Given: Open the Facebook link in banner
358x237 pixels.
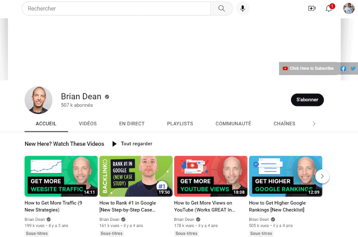Looking at the screenshot, I should pos(343,68).
